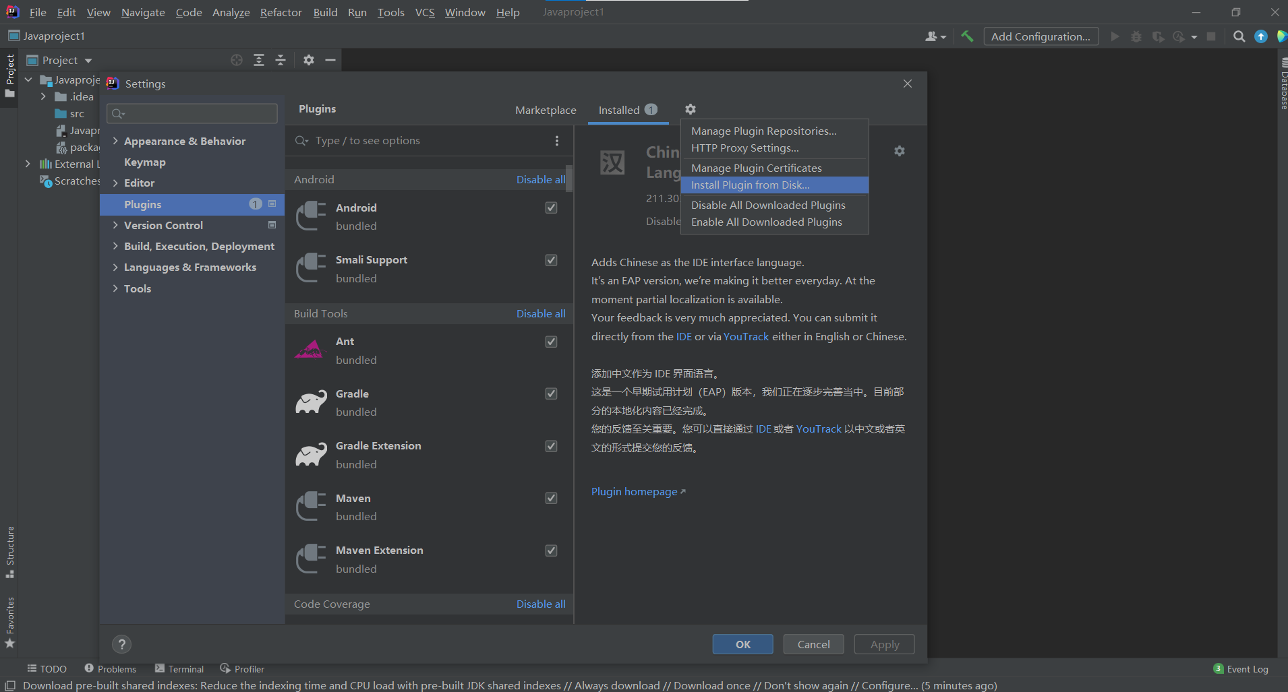
Task: Click Add Configuration... button
Action: pyautogui.click(x=1041, y=36)
